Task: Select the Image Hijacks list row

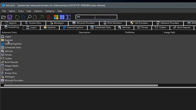Action: pos(12,66)
